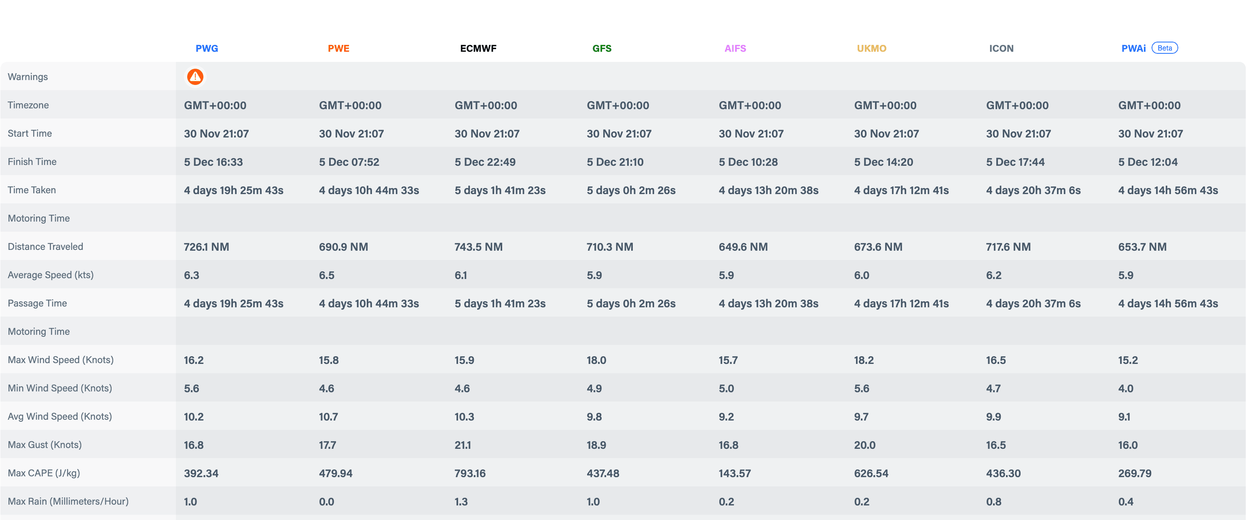Open the PWAi model header
The image size is (1247, 520).
point(1133,49)
